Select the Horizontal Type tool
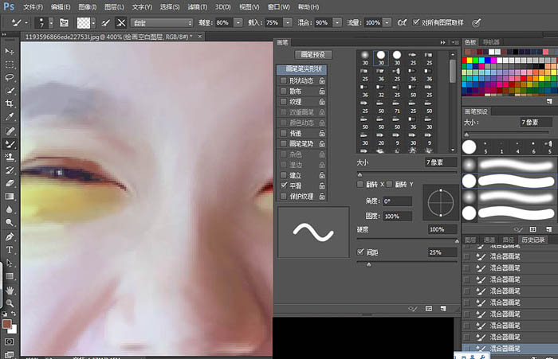 coord(10,249)
